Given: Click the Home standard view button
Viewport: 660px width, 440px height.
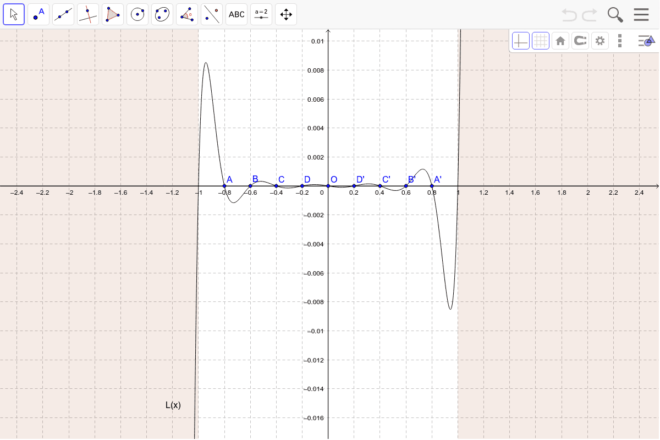Looking at the screenshot, I should [560, 41].
